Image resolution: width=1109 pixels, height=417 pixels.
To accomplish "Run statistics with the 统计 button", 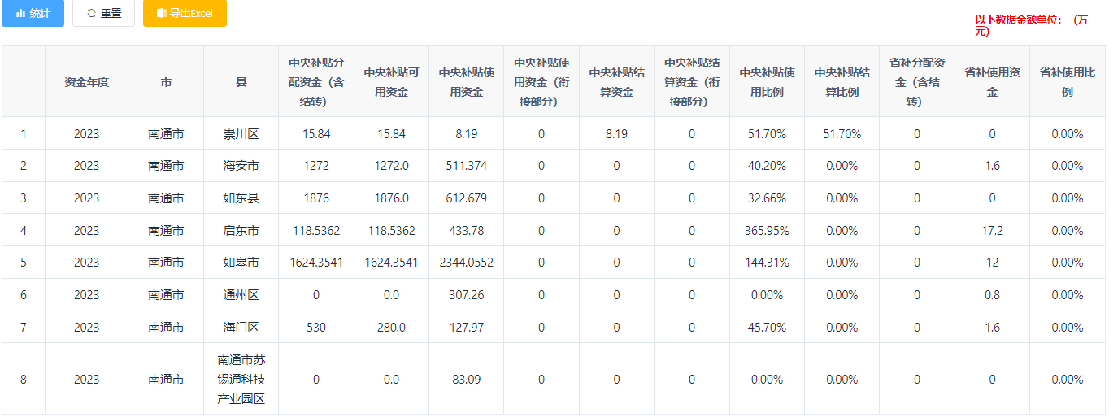I will point(33,13).
